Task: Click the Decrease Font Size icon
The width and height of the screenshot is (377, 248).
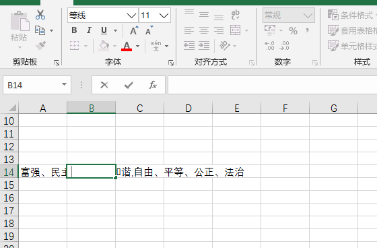Action: pyautogui.click(x=149, y=30)
